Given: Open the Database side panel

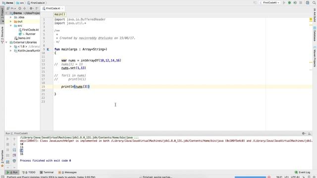Looking at the screenshot, I should click(315, 34).
